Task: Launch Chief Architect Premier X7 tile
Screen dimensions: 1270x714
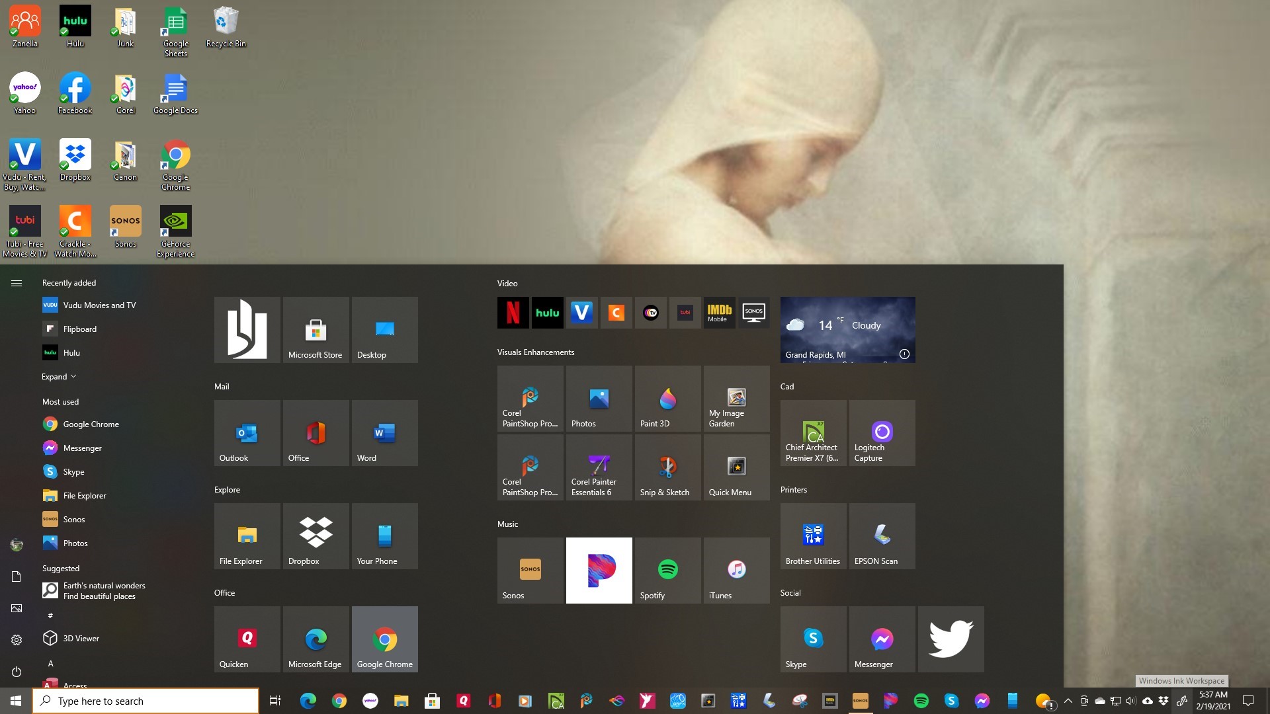Action: [x=813, y=433]
